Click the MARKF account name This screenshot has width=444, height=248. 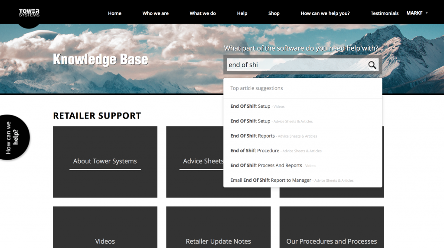coord(414,13)
